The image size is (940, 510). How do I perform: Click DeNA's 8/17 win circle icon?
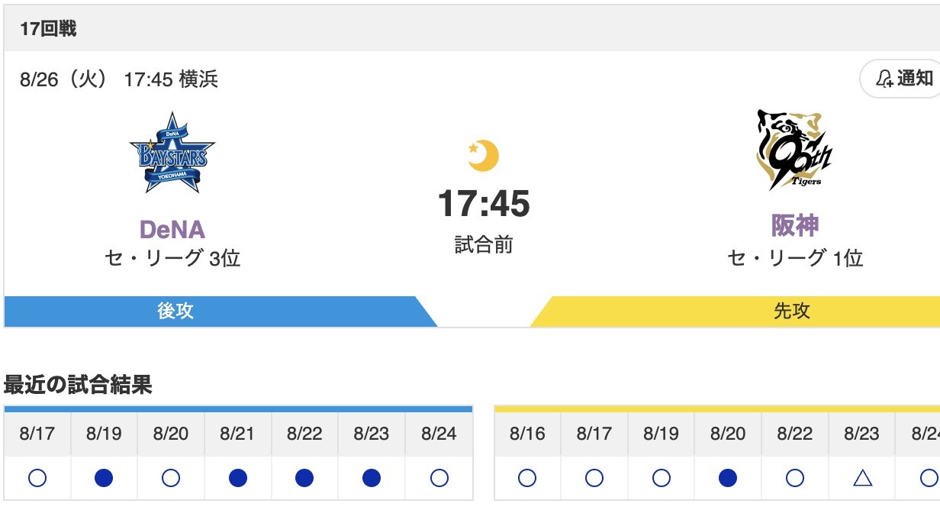point(37,478)
